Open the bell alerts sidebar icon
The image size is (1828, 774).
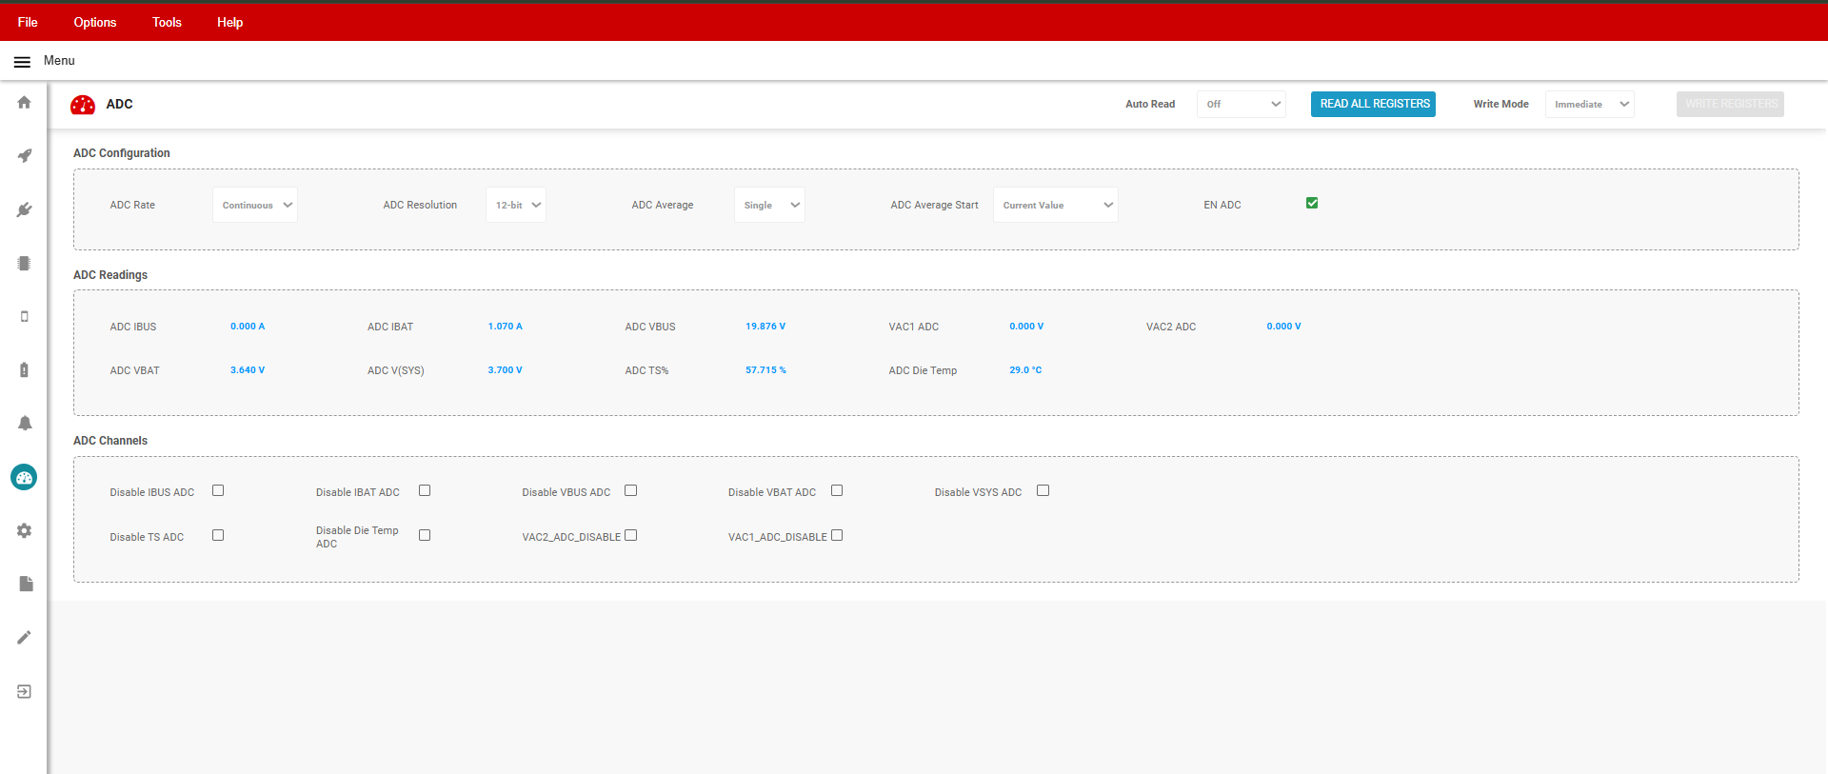(x=25, y=423)
